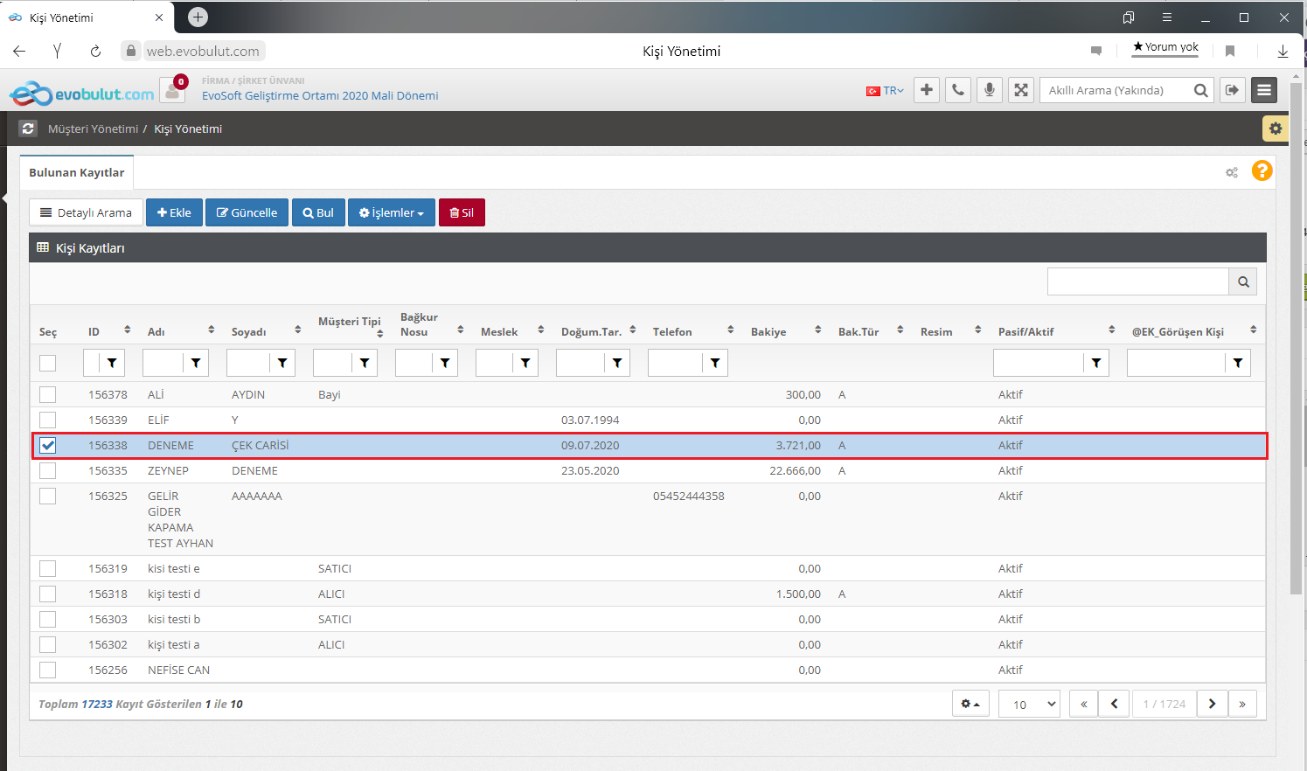Click the refresh icon beside Müşteri Yönetimi
Screen dimensions: 1307x771
29,128
